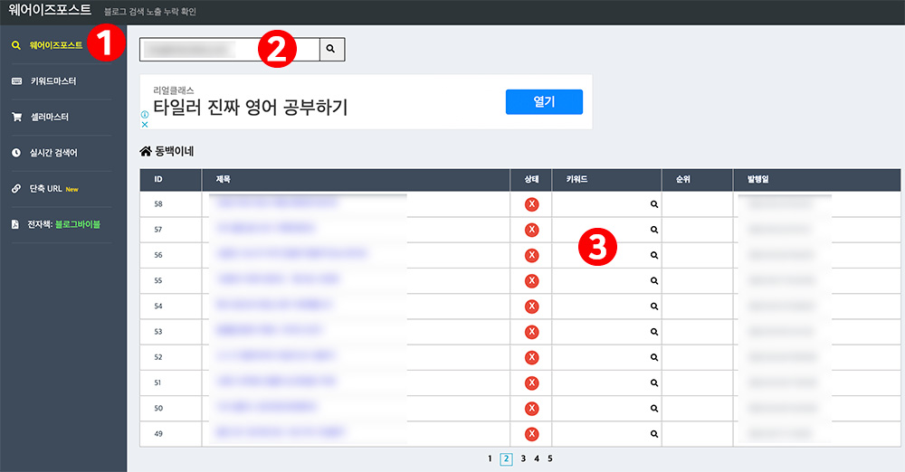This screenshot has width=905, height=472.
Task: Go to page 5 of results
Action: pos(550,458)
